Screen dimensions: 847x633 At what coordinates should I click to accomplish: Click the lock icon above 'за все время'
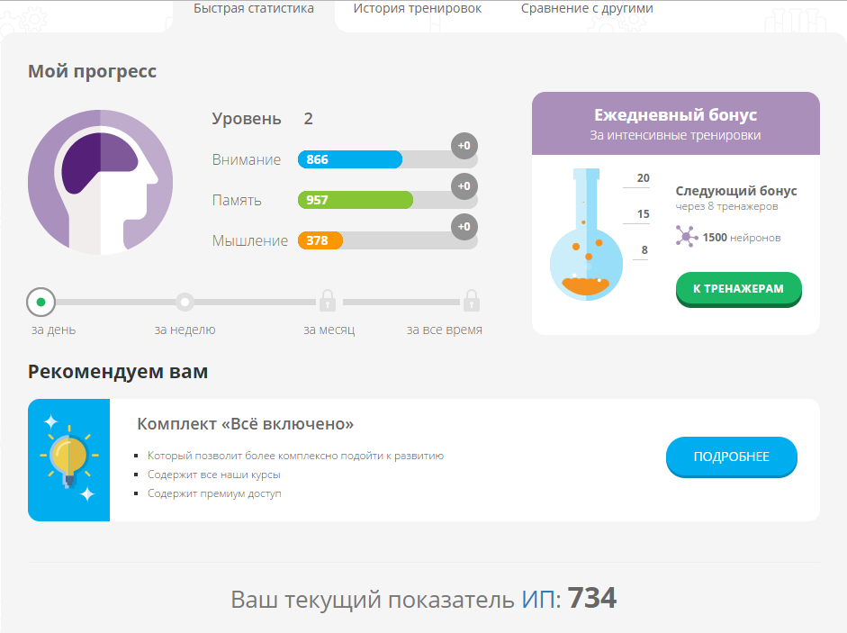point(471,301)
